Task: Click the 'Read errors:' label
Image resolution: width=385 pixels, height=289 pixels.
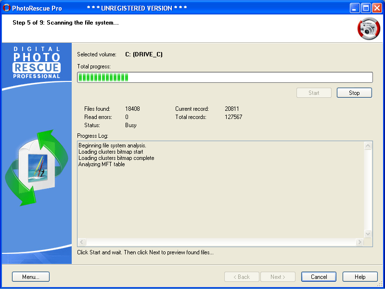Action: (98, 117)
